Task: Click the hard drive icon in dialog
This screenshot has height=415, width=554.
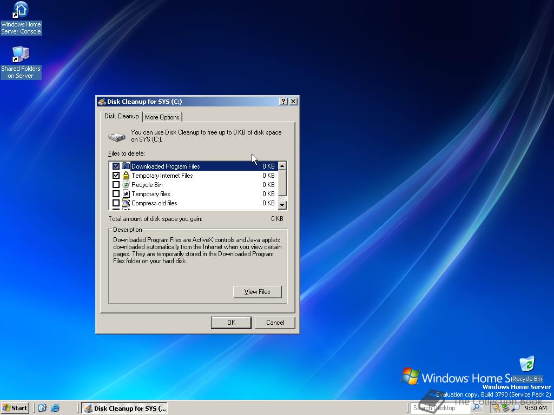Action: point(117,137)
